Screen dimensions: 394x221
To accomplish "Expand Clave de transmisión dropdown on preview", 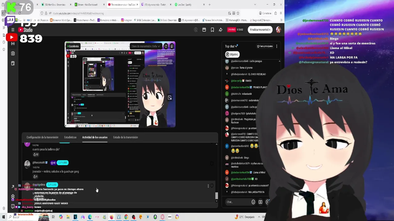I will (x=146, y=46).
